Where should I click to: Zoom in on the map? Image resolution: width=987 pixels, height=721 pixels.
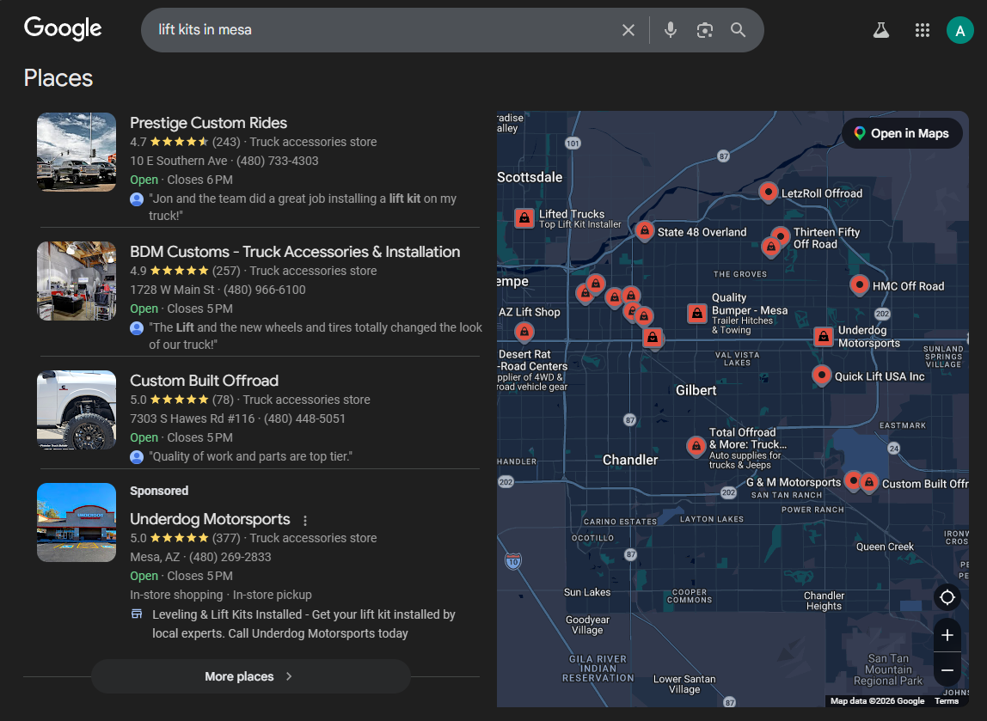coord(947,635)
